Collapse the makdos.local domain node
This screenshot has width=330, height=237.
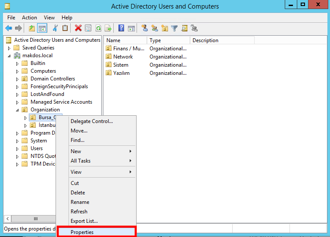pos(9,56)
